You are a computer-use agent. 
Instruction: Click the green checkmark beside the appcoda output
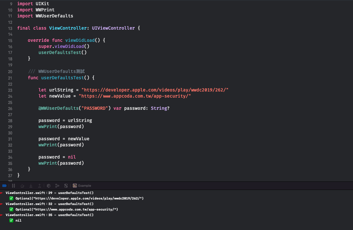click(x=11, y=209)
